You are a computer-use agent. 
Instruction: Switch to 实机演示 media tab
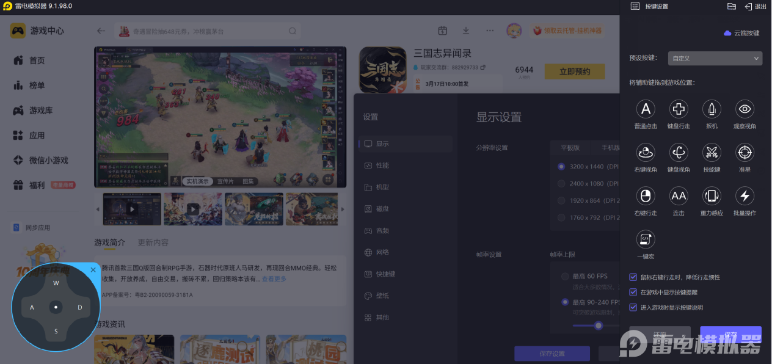pos(197,181)
